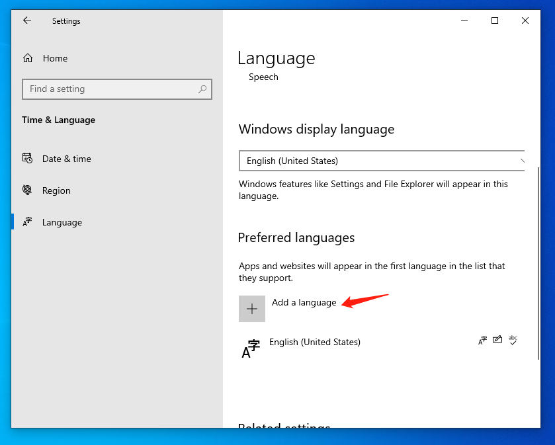
Task: Click the abc spell-check feature icon
Action: point(512,340)
